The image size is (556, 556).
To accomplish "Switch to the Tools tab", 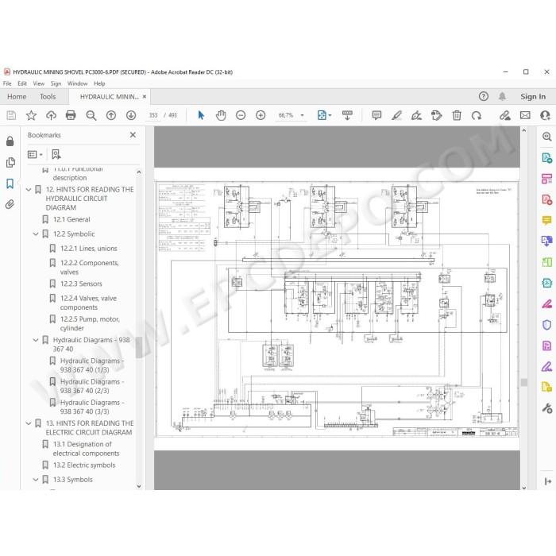I will click(x=48, y=96).
